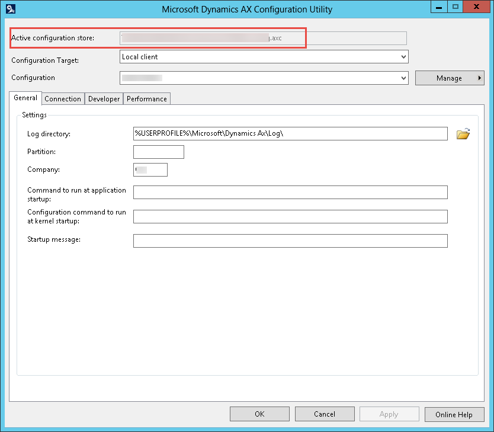Select the General tab
This screenshot has width=494, height=432.
click(25, 97)
